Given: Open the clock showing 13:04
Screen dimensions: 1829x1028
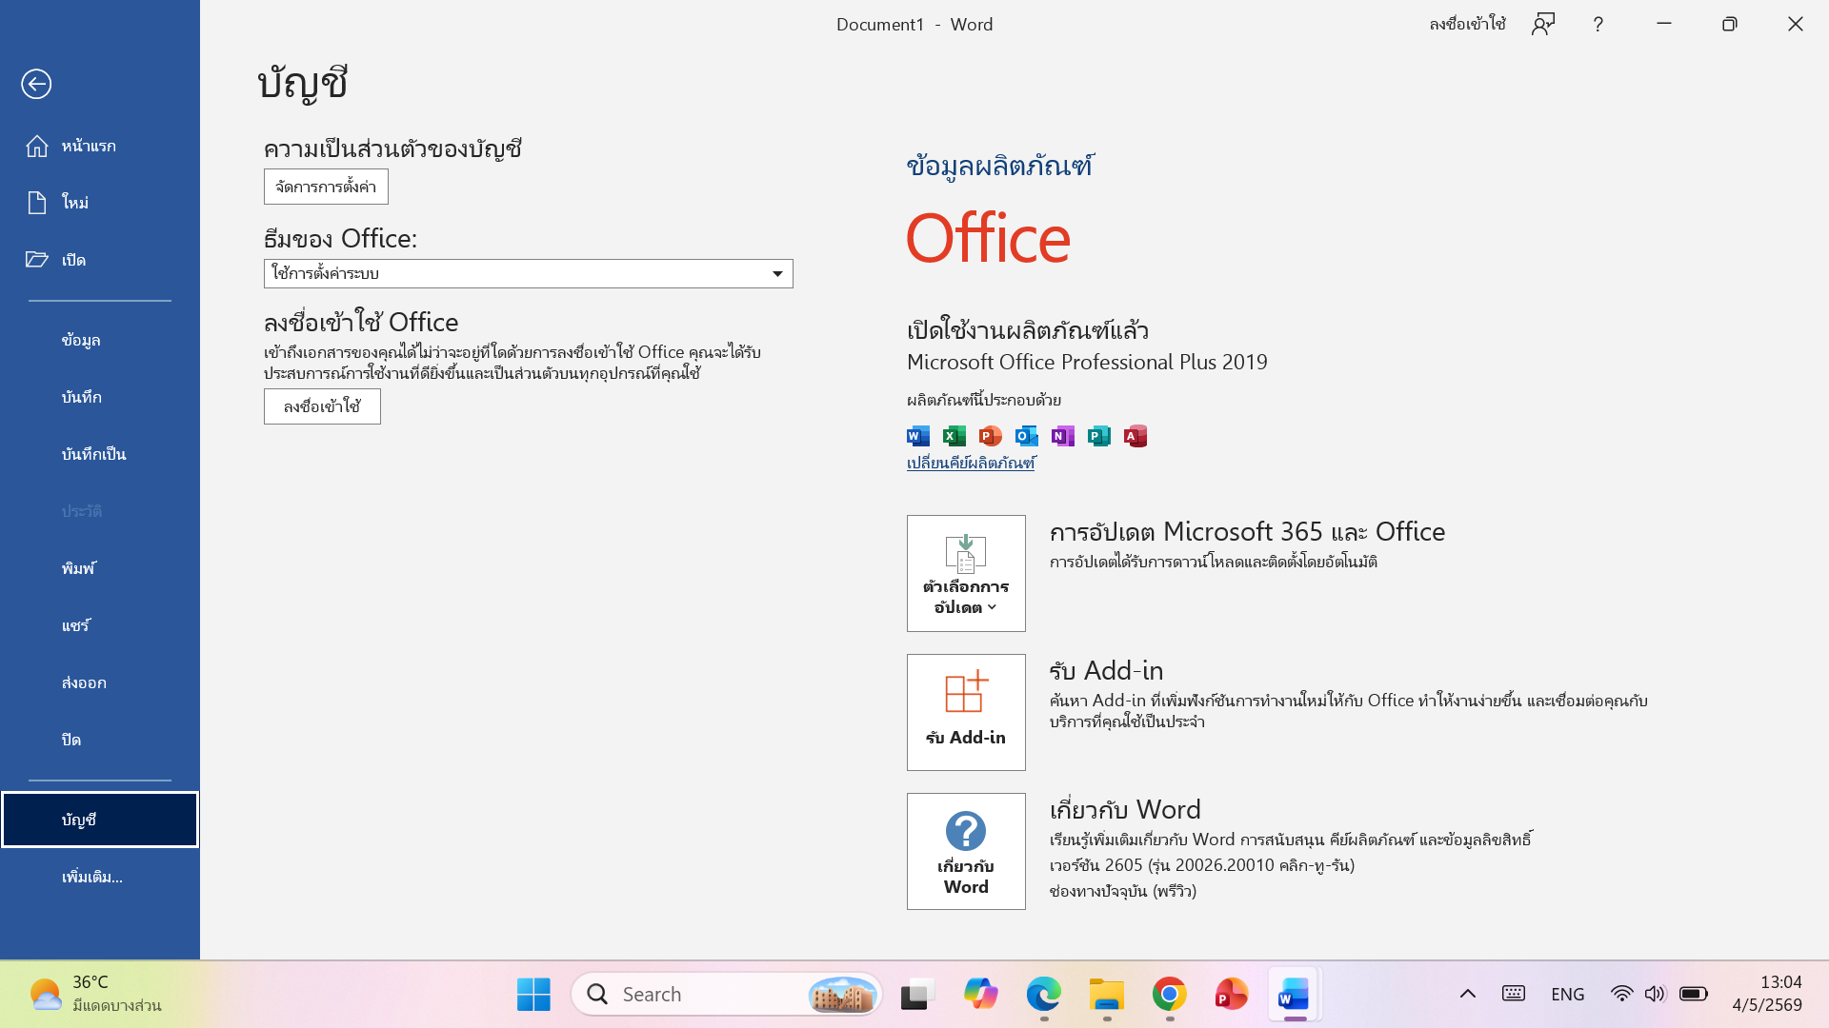Looking at the screenshot, I should coord(1767,994).
